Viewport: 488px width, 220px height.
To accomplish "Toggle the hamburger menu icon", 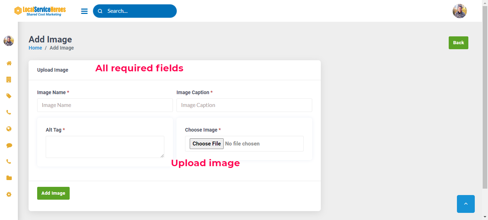I will (x=84, y=11).
